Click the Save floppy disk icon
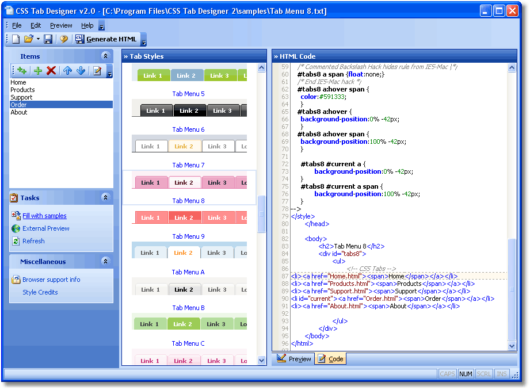 (48, 39)
